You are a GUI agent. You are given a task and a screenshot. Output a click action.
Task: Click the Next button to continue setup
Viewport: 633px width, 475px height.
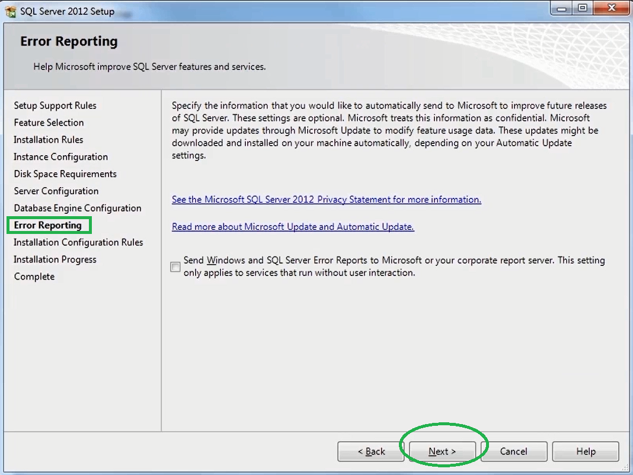442,451
